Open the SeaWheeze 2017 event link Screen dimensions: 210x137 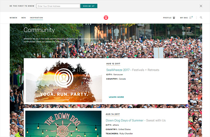118,70
